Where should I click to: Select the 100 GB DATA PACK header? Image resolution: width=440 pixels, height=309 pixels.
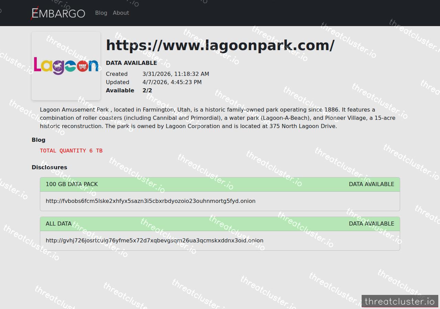220,184
